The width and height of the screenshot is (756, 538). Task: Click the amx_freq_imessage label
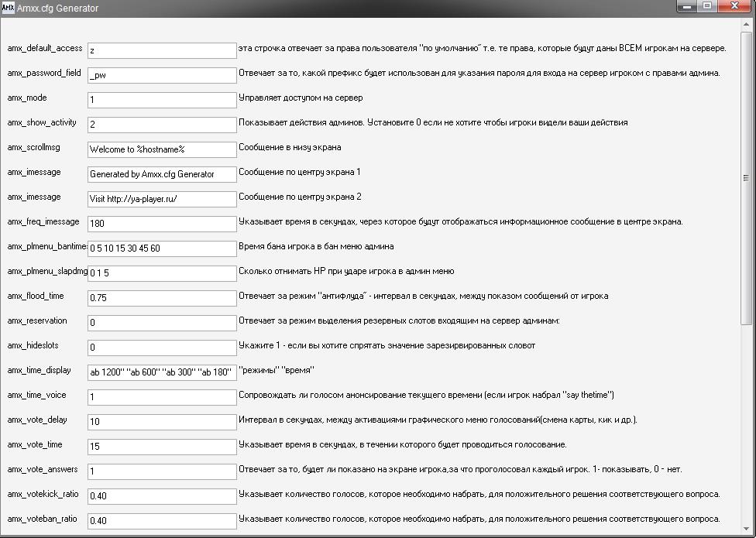click(43, 221)
